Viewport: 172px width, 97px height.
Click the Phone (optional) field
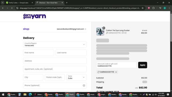55,85
